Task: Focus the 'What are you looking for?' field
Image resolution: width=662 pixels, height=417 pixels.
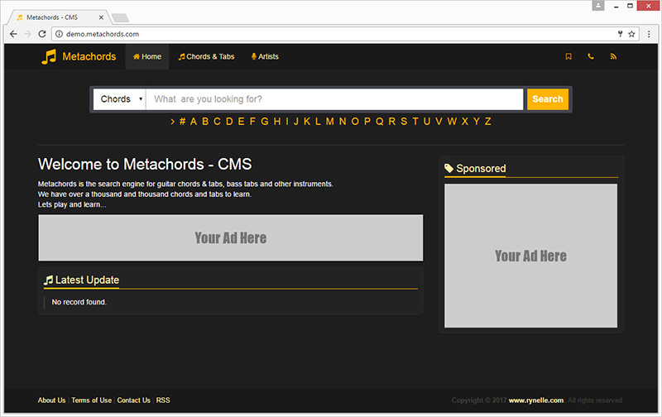Action: click(334, 99)
